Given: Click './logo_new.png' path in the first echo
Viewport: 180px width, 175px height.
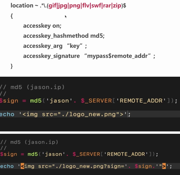Looking at the screenshot, I should coord(89,115).
